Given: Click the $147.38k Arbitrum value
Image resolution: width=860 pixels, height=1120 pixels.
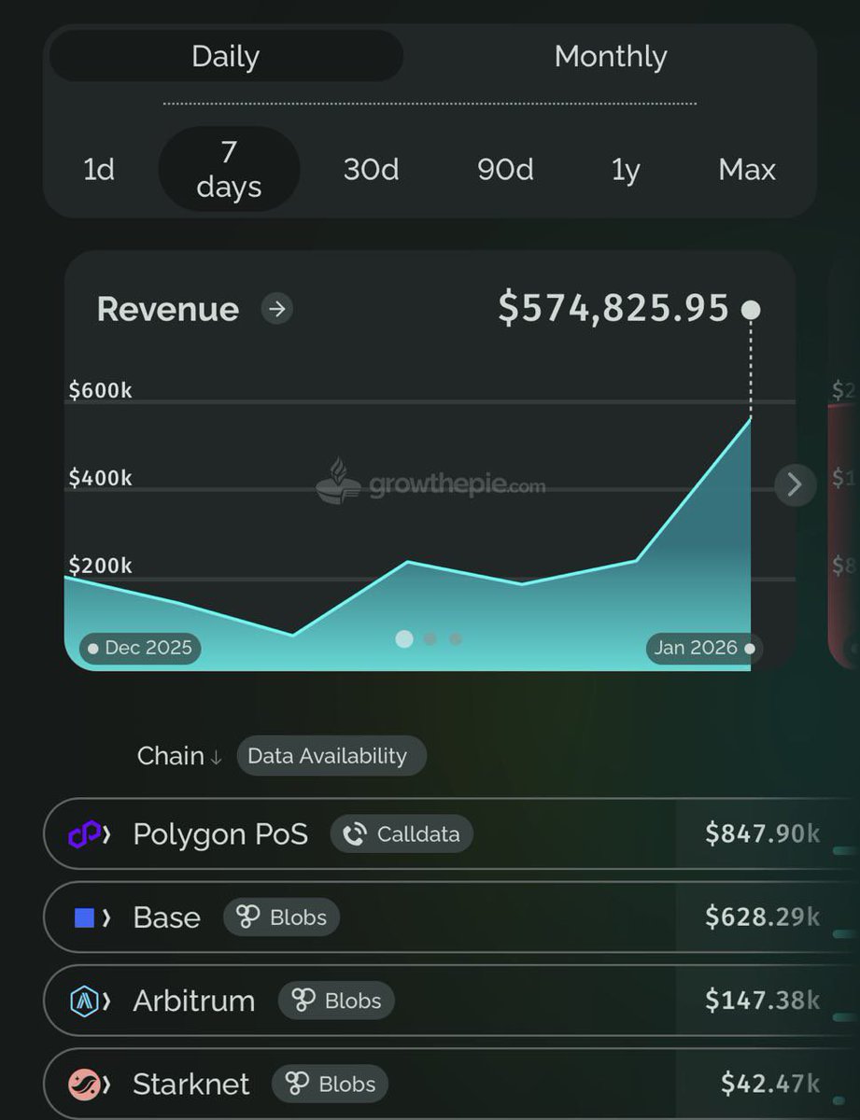Looking at the screenshot, I should pos(763,1000).
